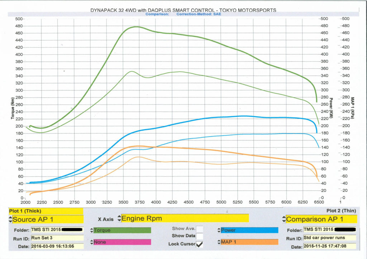Uncheck the Lock Cursor checkbox
367x259 pixels.
point(200,244)
